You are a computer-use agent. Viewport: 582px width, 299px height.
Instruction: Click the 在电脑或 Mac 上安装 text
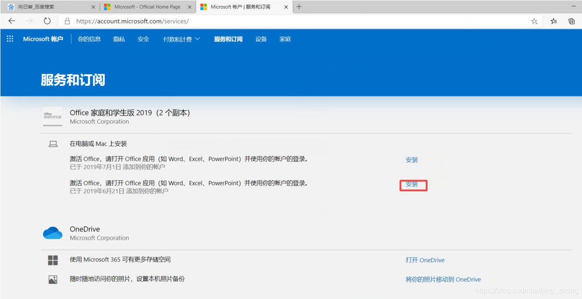98,144
